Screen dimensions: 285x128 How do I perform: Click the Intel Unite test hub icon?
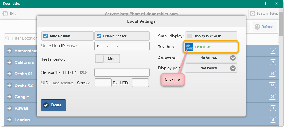(189, 47)
